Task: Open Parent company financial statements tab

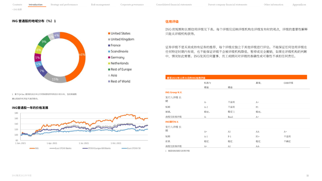Action: 227,5
